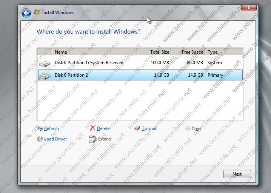This screenshot has width=271, height=193.
Task: Click drive icon for Disk 0 Partition 2
Action: click(45, 76)
